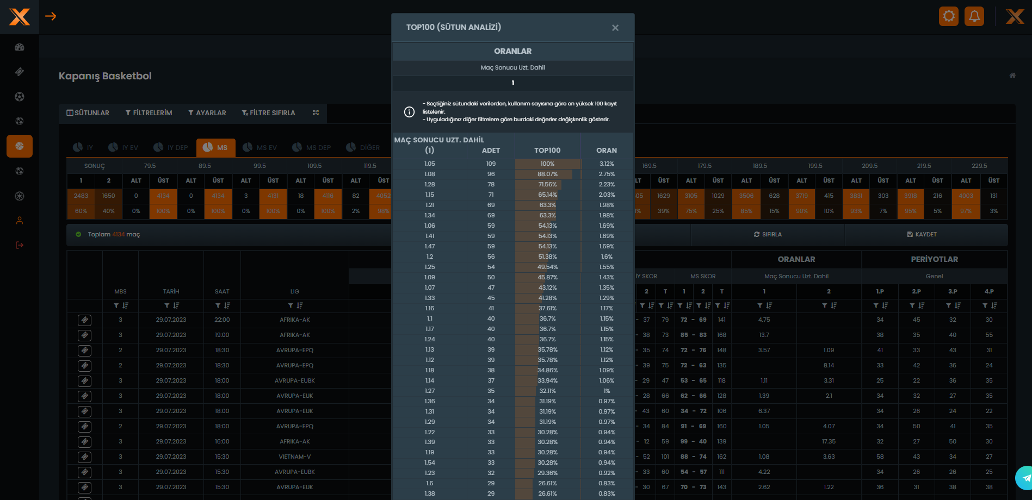Open the settings gear in top bar
The height and width of the screenshot is (500, 1032).
(x=948, y=16)
